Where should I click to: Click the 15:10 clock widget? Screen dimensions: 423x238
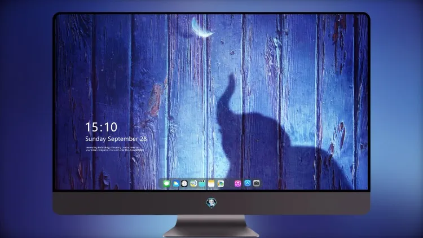tap(101, 127)
